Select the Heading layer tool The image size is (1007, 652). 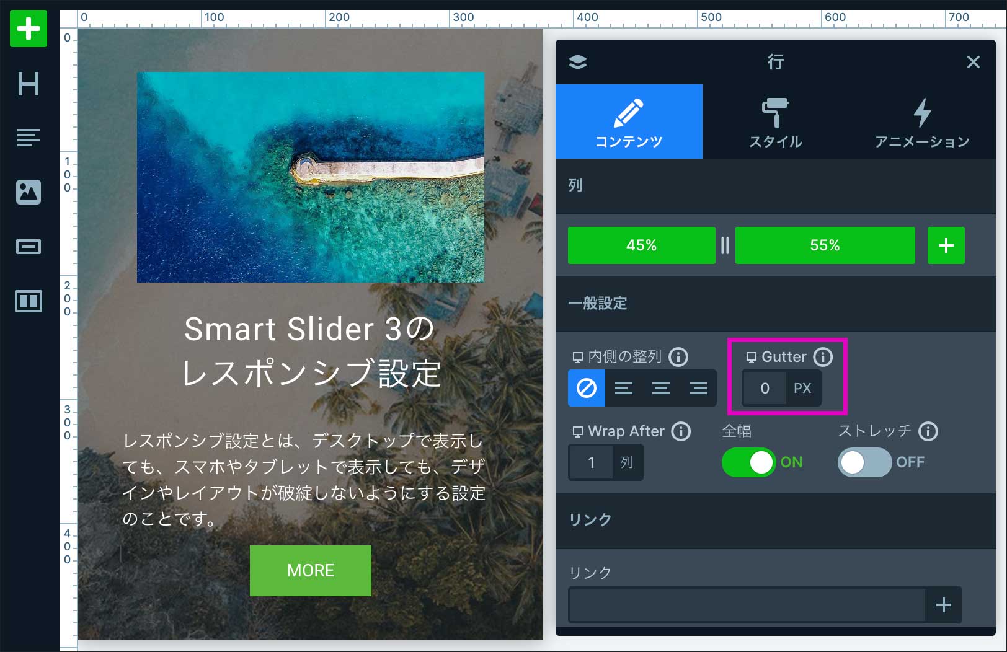29,84
